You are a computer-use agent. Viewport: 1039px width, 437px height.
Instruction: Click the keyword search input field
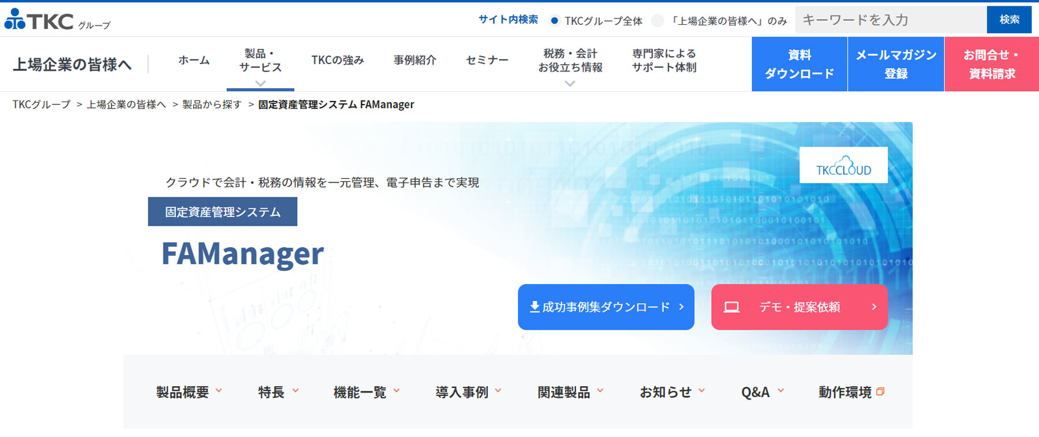pyautogui.click(x=891, y=20)
